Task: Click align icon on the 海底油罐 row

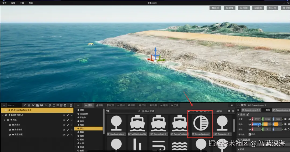Action: click(x=64, y=135)
